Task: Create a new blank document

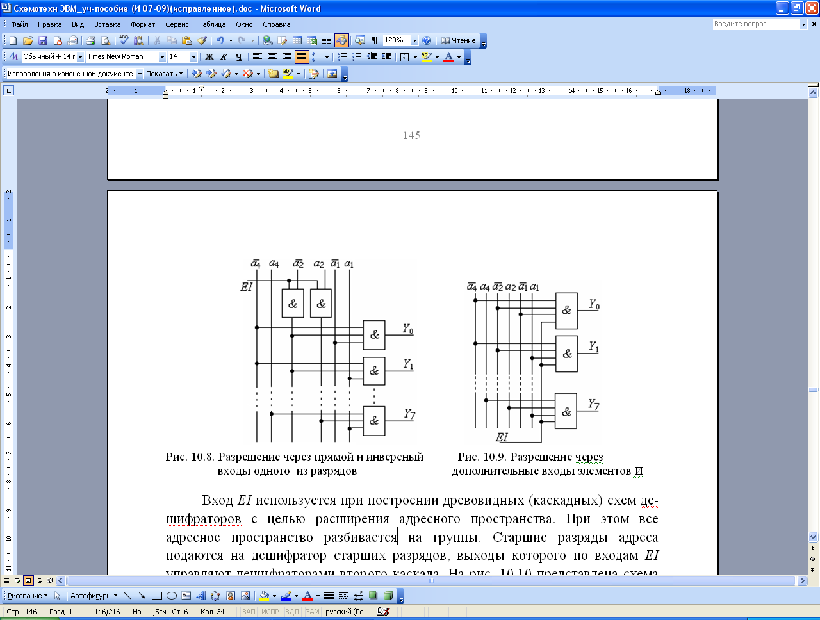Action: pyautogui.click(x=13, y=40)
